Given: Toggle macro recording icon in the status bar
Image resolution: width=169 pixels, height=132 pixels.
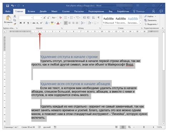Looking at the screenshot, I should pyautogui.click(x=55, y=127).
